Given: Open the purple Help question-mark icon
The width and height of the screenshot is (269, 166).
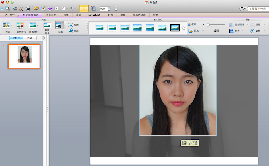Looking at the screenshot, I should pyautogui.click(x=50, y=9).
